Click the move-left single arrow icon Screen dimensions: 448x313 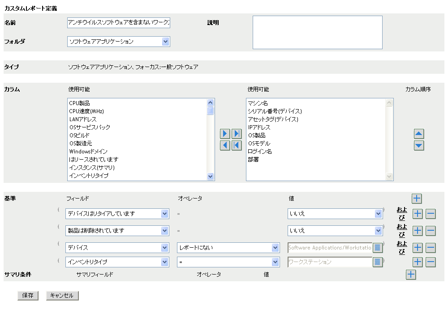(x=225, y=145)
